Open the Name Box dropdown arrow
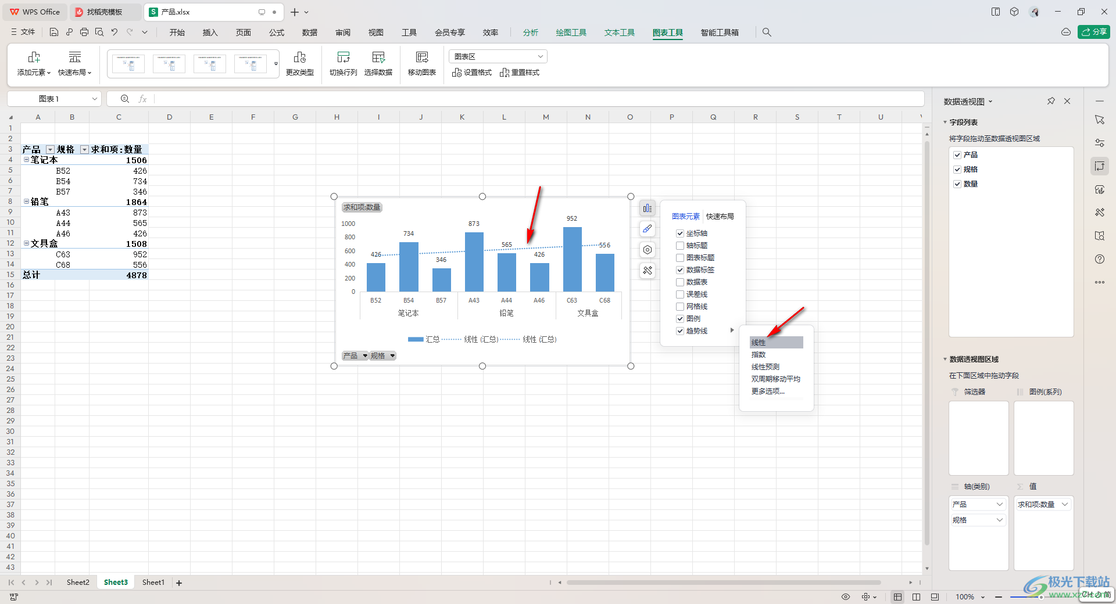The image size is (1116, 604). (x=94, y=99)
